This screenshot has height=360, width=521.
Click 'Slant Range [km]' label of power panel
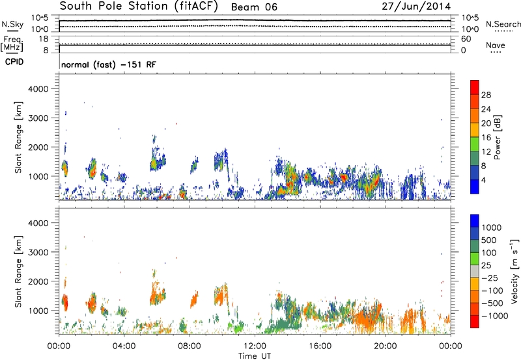(18, 137)
